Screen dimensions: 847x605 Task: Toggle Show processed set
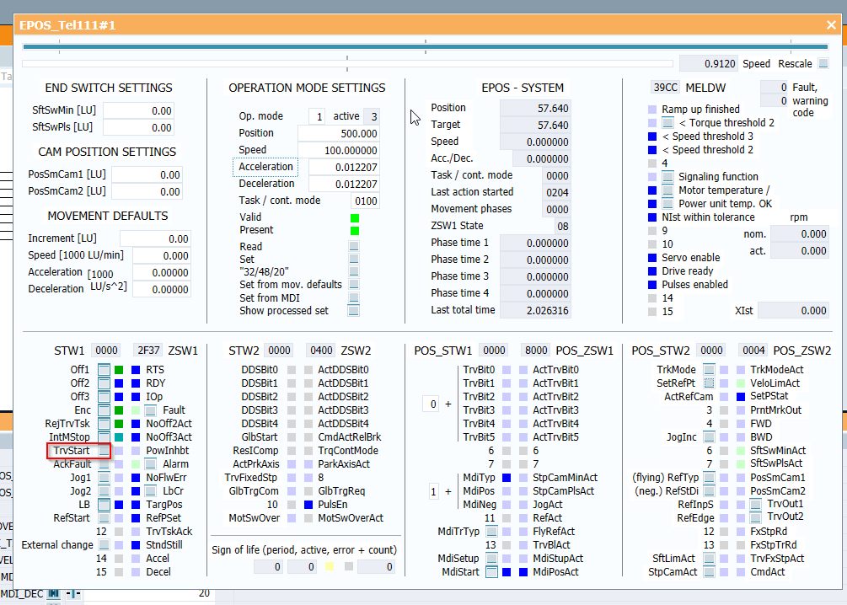(354, 311)
